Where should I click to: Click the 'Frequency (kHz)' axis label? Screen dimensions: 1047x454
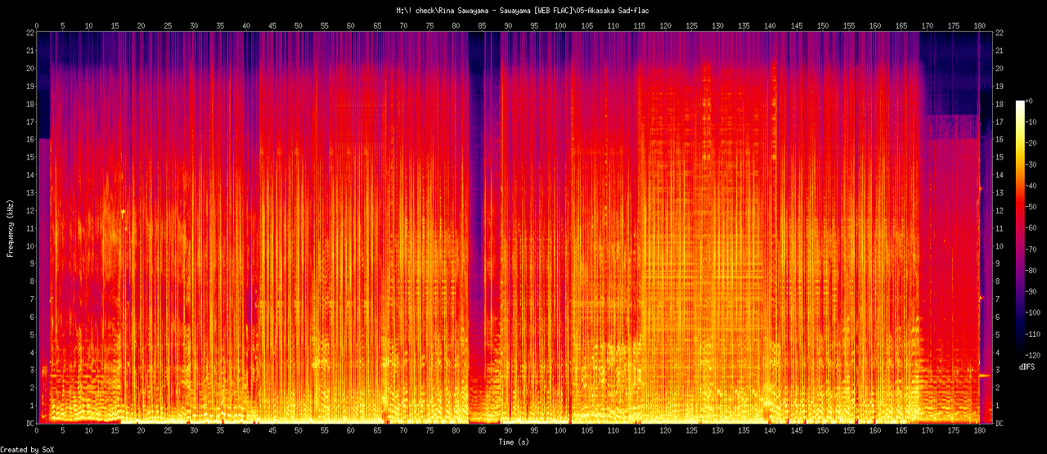11,227
